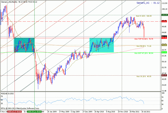Click 111.50 on the price axis
This screenshot has width=168, height=113.
(165, 3)
